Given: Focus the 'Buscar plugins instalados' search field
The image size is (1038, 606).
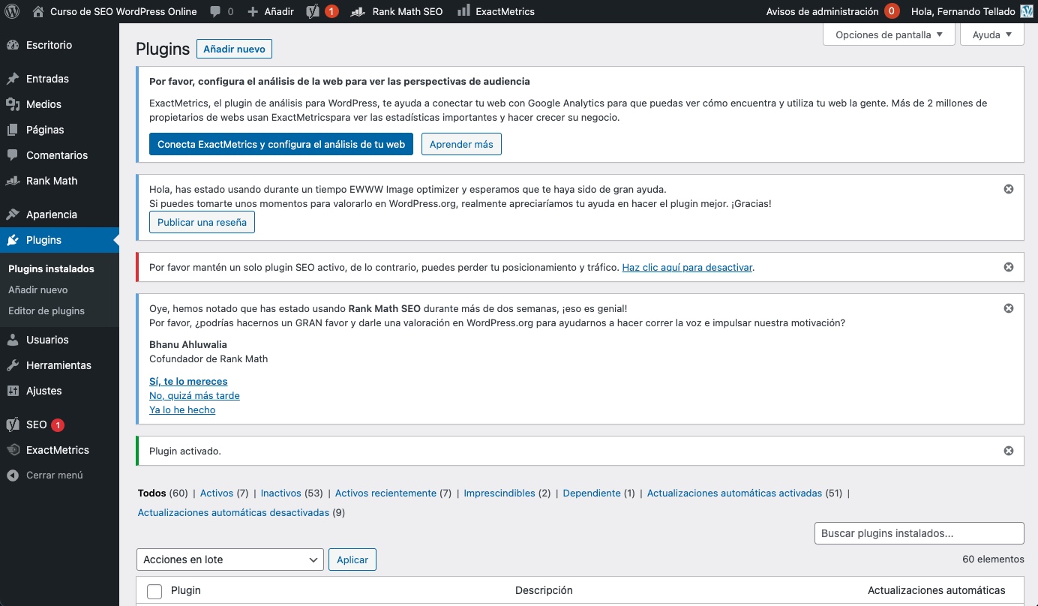Looking at the screenshot, I should point(919,533).
